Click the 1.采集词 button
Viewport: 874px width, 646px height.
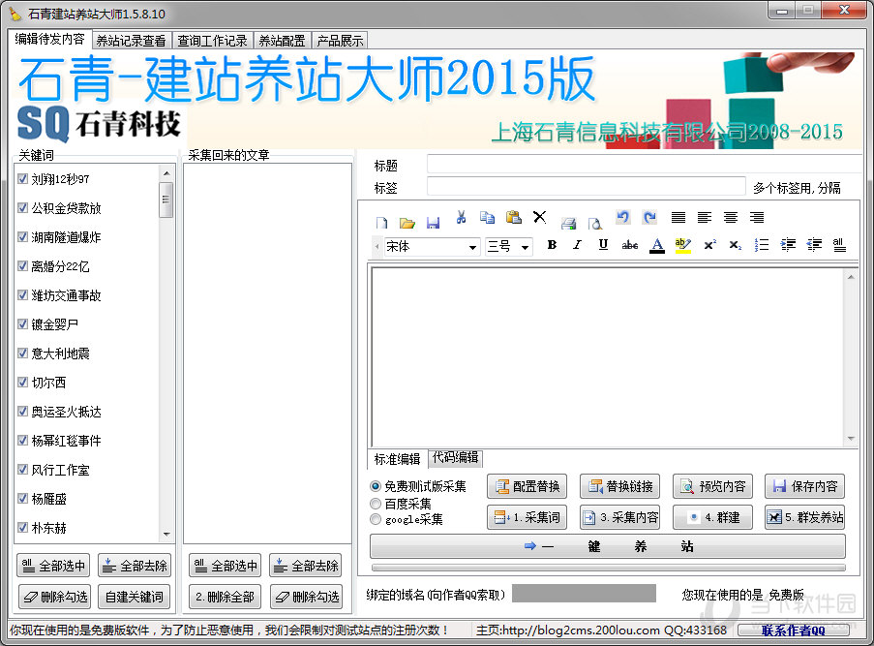527,517
